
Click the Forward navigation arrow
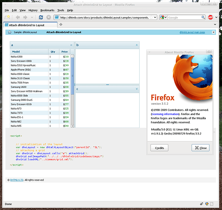click(25, 17)
